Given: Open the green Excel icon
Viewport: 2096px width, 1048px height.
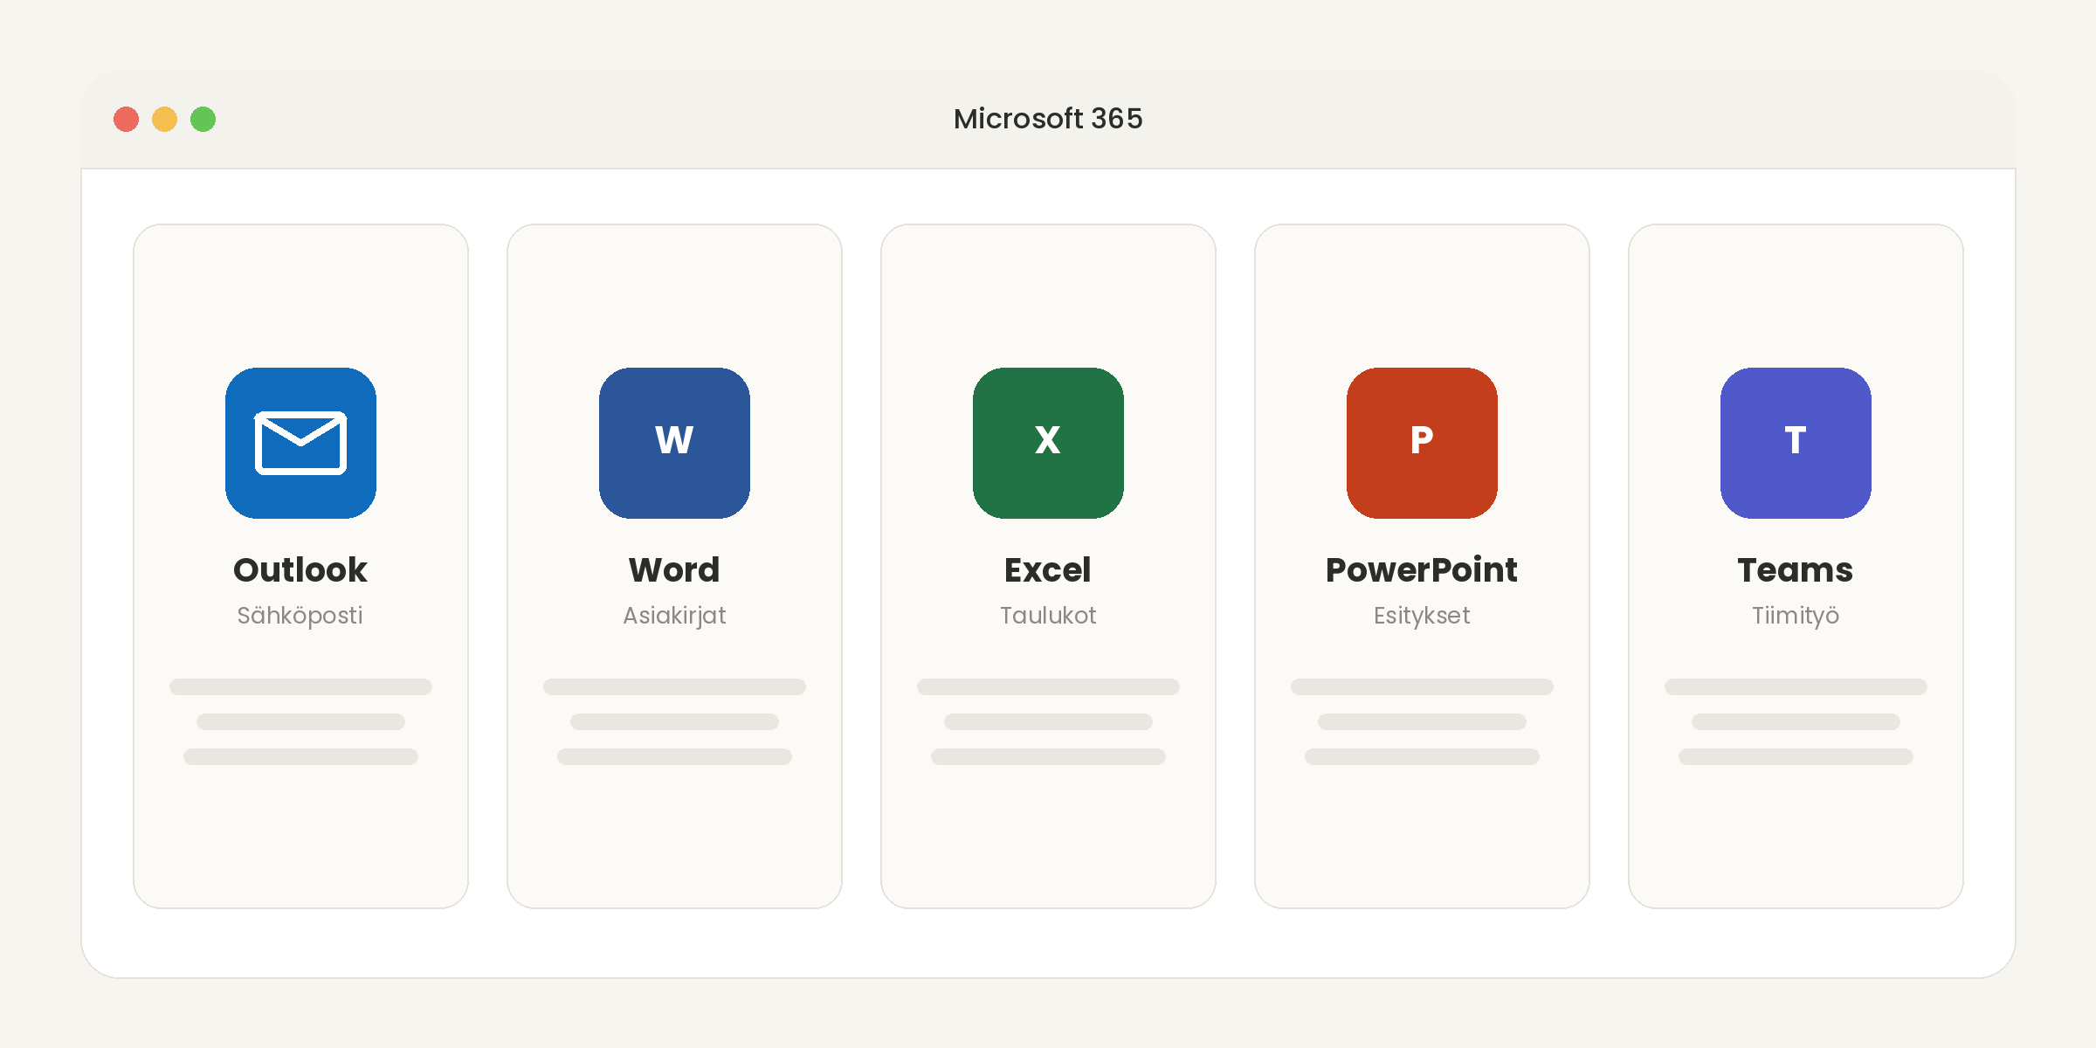Looking at the screenshot, I should 1048,443.
